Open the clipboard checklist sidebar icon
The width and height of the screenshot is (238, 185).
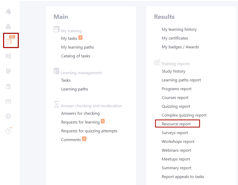pos(8,86)
